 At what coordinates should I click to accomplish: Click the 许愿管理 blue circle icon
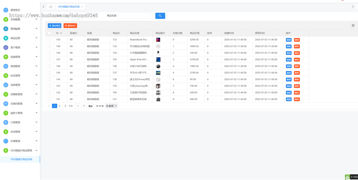coord(6,141)
